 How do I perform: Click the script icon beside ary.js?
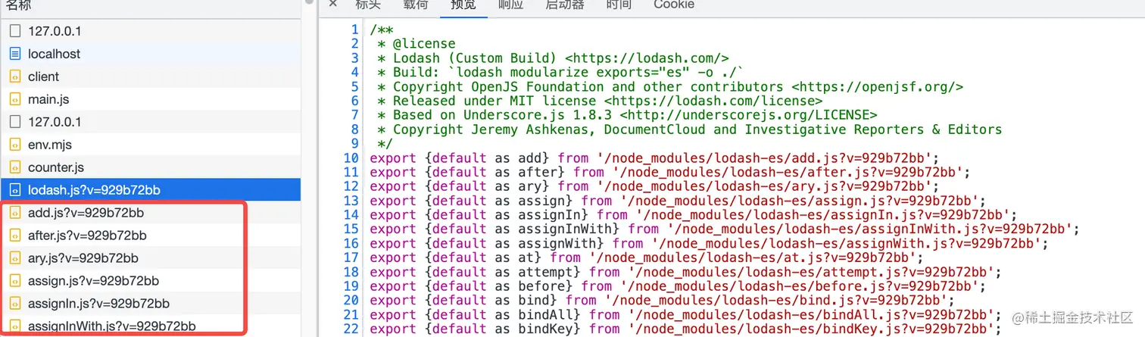coord(15,258)
